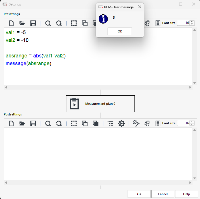Screen dimensions: 200x199
Task: Click the search icon in Presettings toolbar
Action: pyautogui.click(x=48, y=23)
